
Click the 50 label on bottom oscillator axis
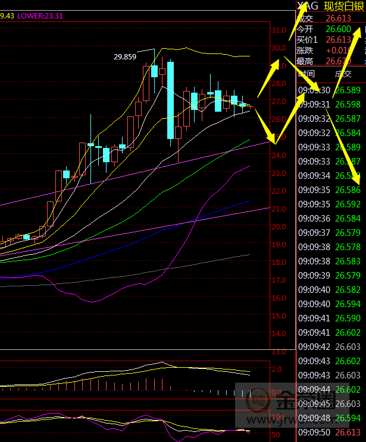[x=276, y=435]
